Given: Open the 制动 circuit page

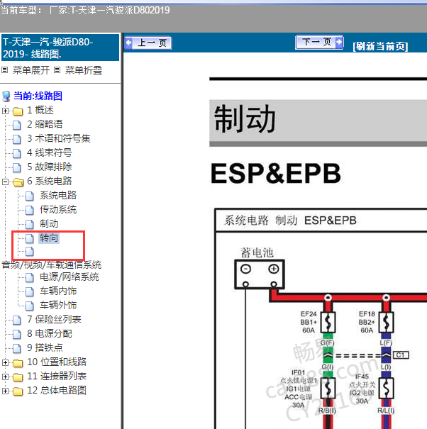Looking at the screenshot, I should pos(49,224).
